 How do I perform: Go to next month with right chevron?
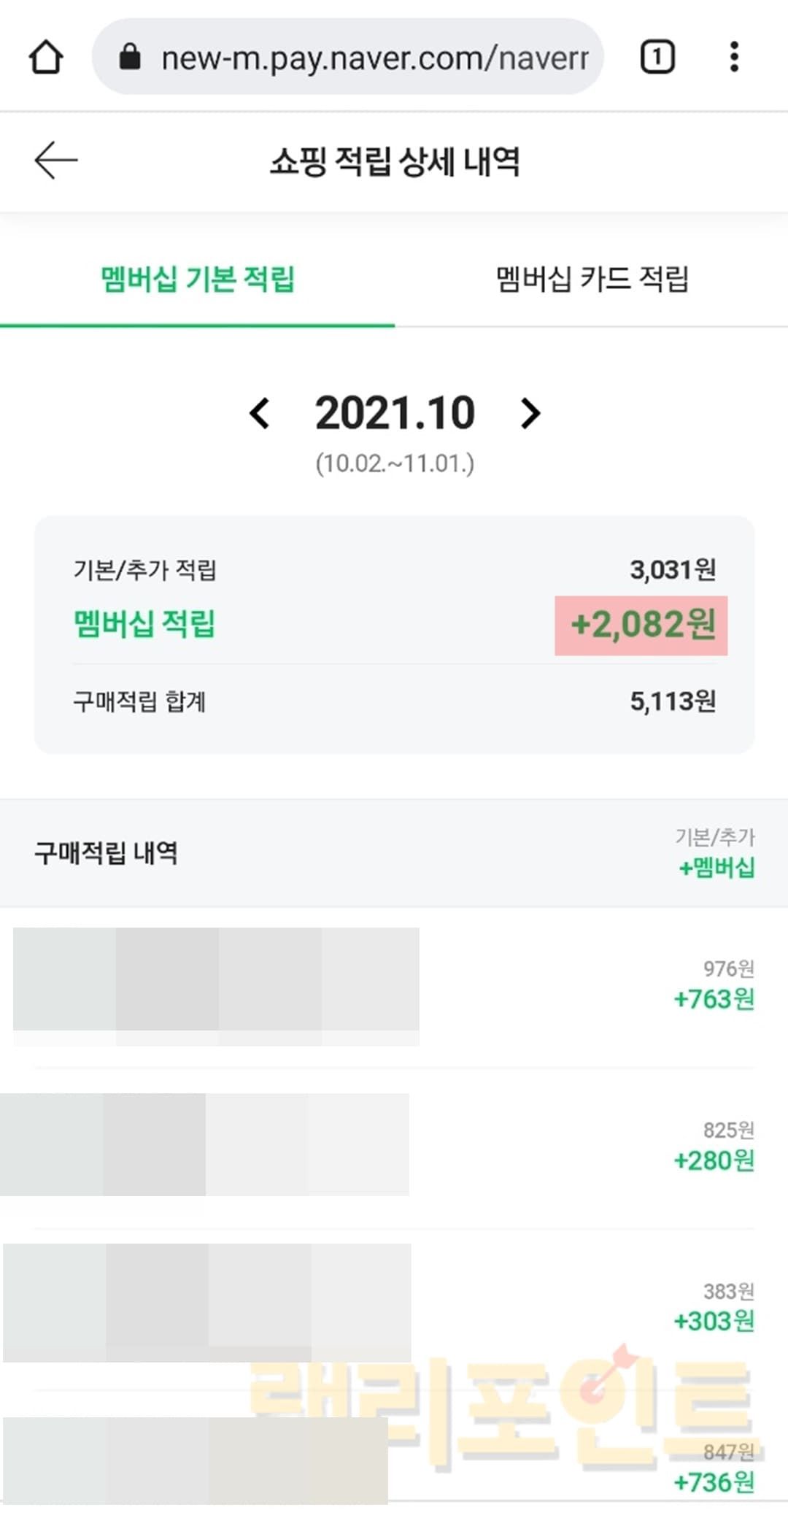530,413
